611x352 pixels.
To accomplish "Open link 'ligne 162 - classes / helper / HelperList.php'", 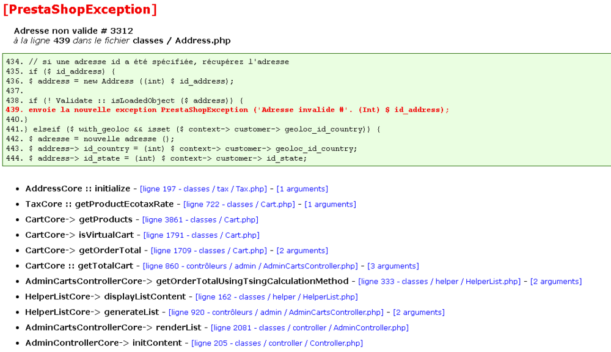I will 277,297.
